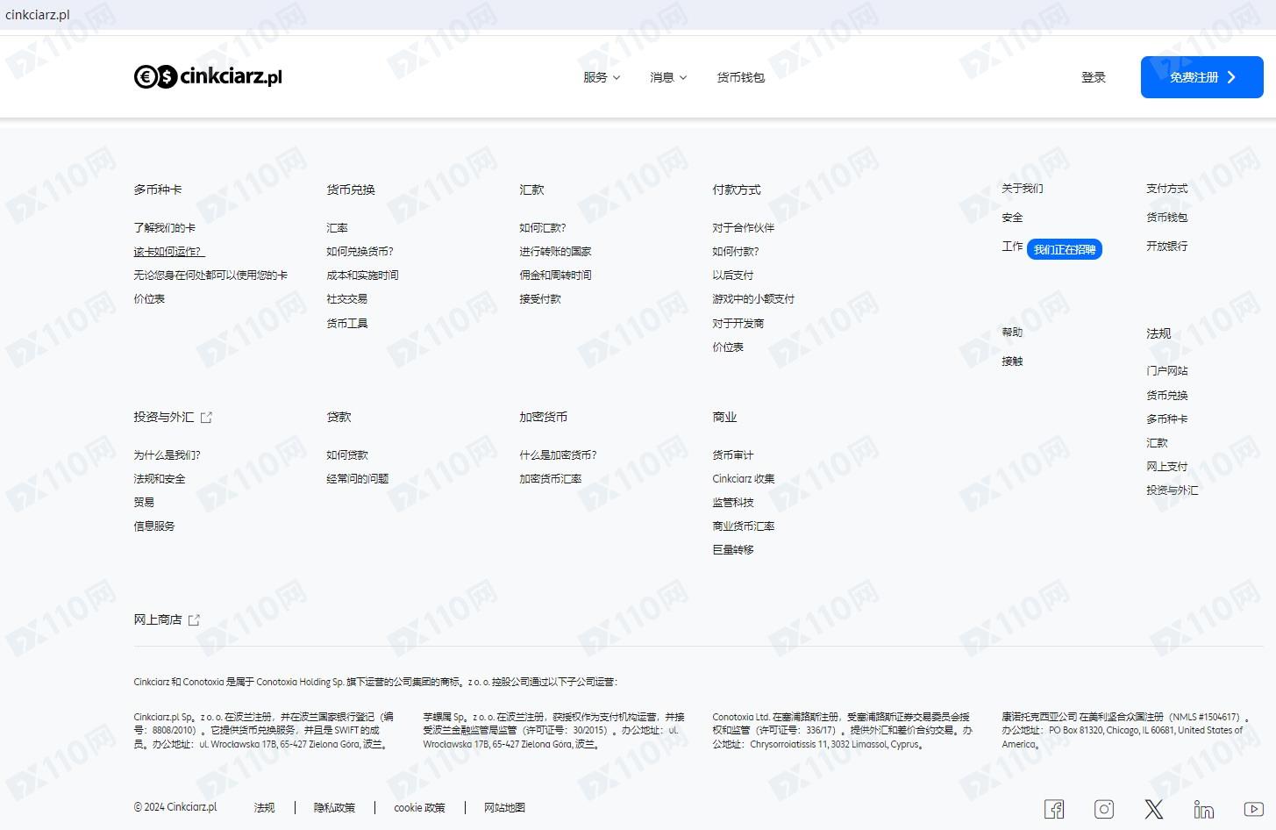Open 货币钱包 in the top navigation
The height and width of the screenshot is (830, 1276).
click(740, 77)
